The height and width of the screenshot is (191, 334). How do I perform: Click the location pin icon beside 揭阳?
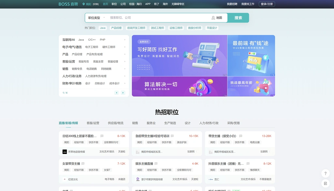[83, 4]
